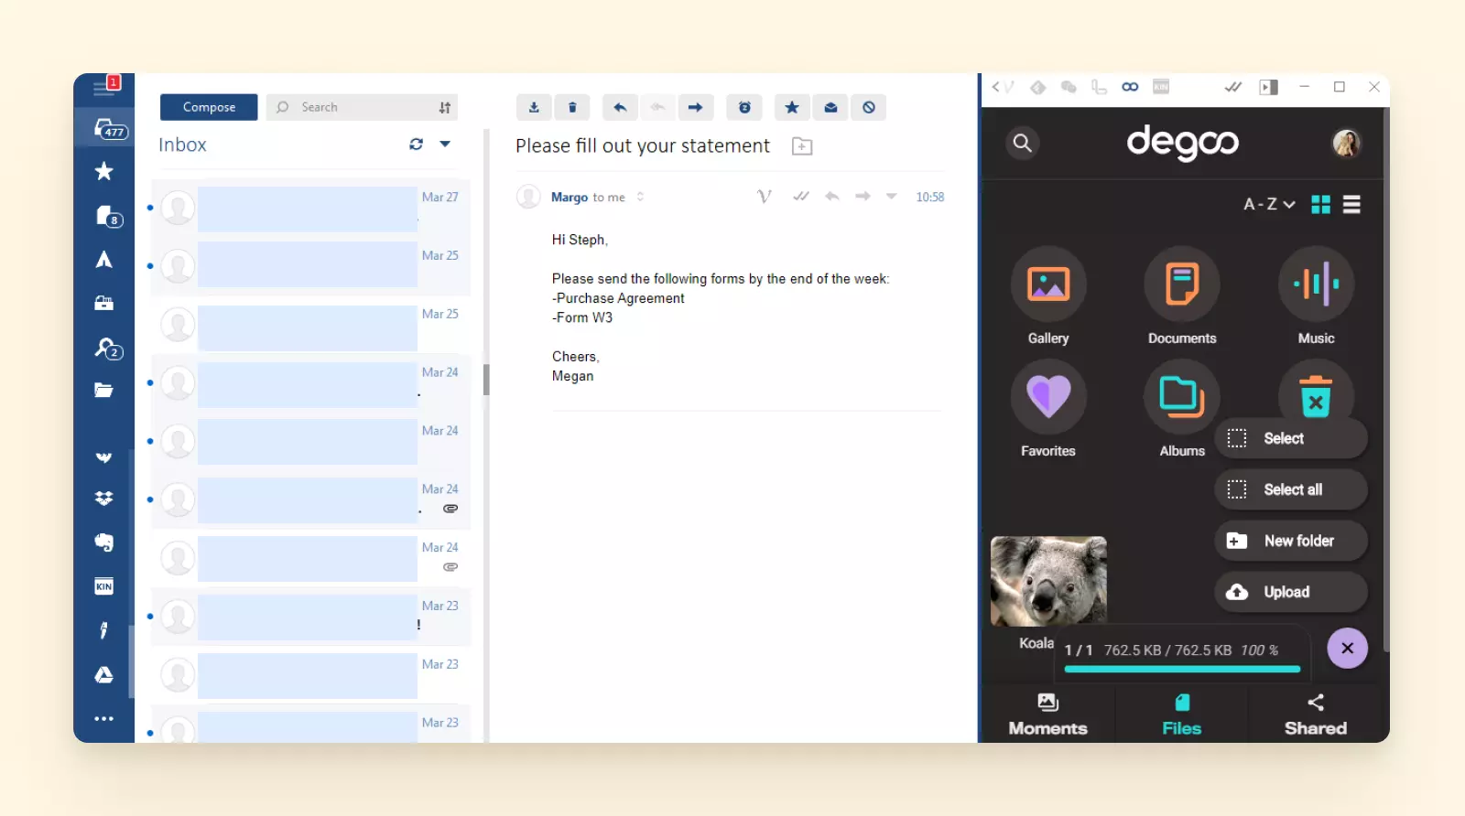Open the Albums category

click(1182, 409)
